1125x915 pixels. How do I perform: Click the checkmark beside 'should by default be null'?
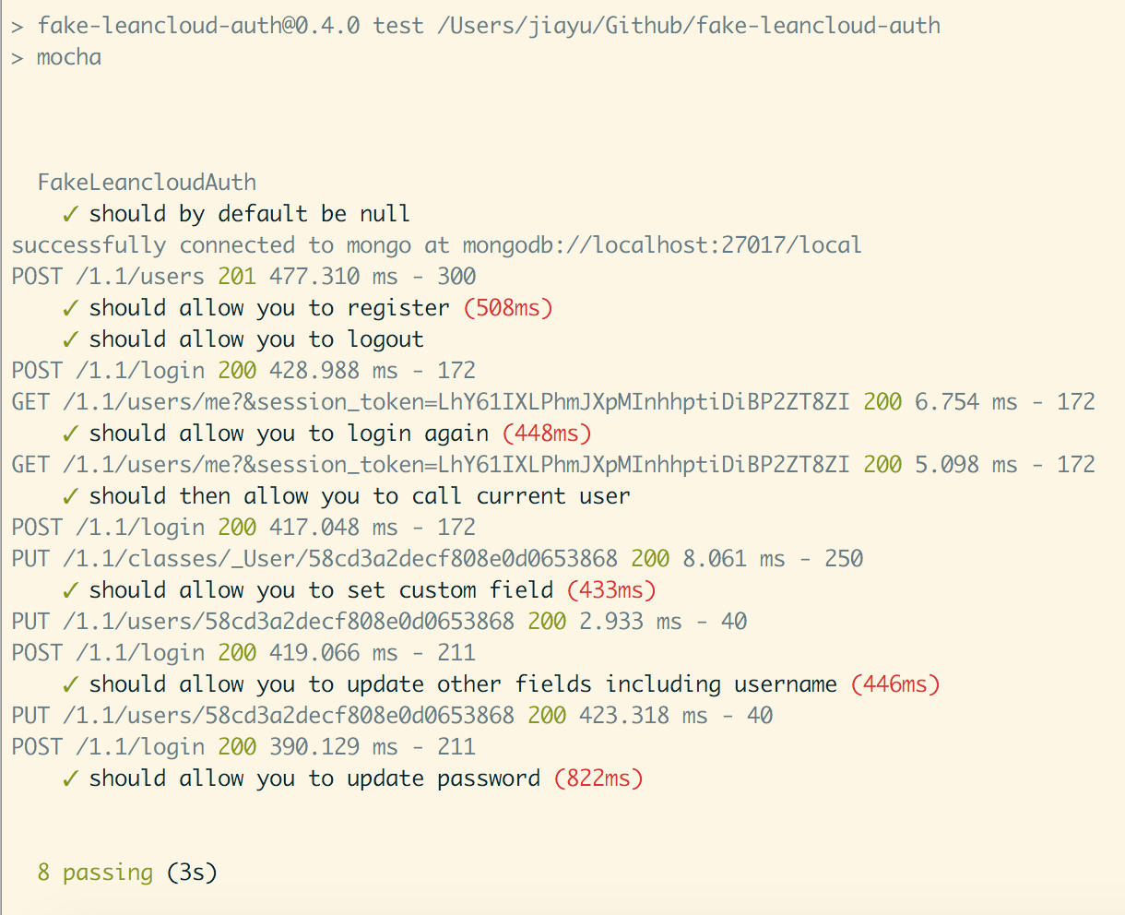pos(70,214)
